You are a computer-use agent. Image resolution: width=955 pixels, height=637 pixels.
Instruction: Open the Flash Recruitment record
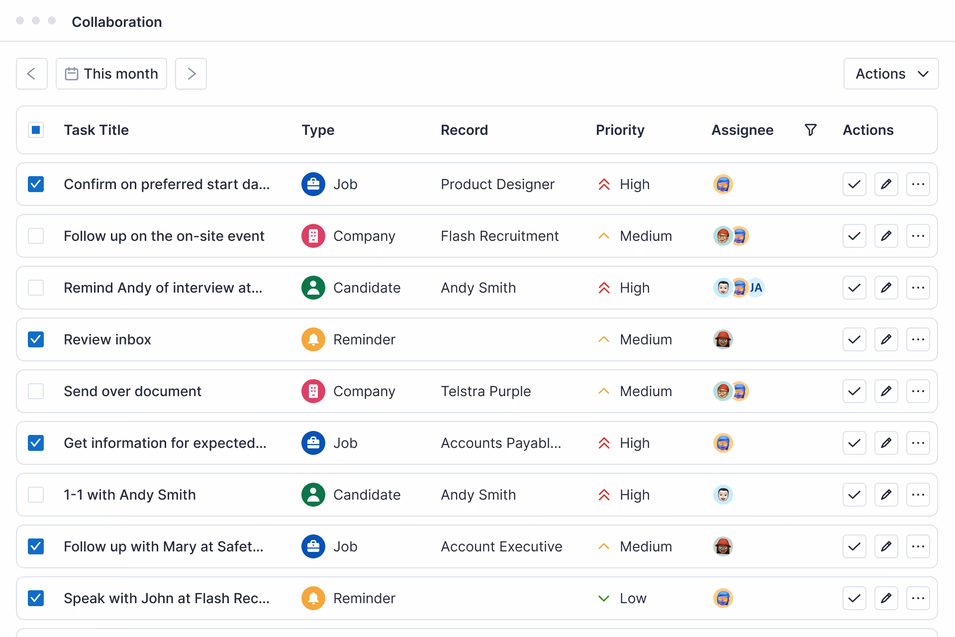tap(500, 236)
